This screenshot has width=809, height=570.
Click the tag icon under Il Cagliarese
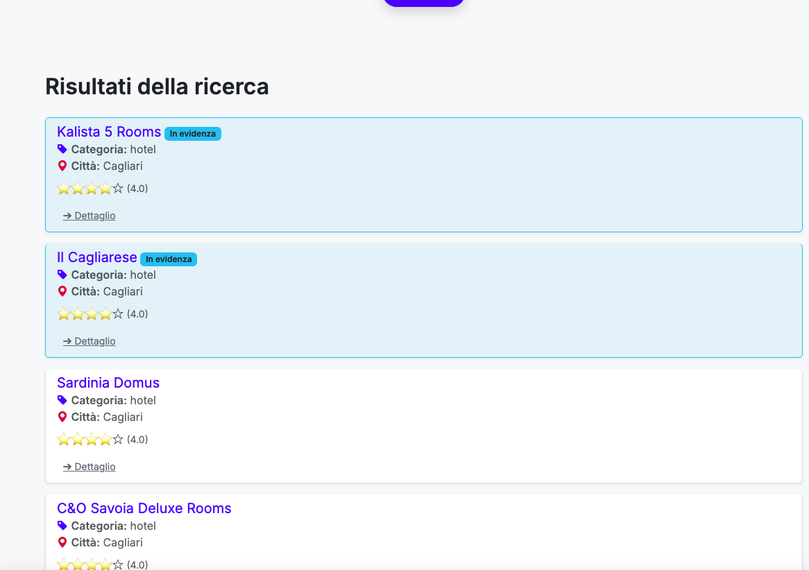(62, 275)
